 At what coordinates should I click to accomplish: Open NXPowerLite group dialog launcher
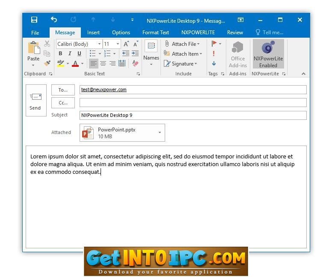point(284,74)
